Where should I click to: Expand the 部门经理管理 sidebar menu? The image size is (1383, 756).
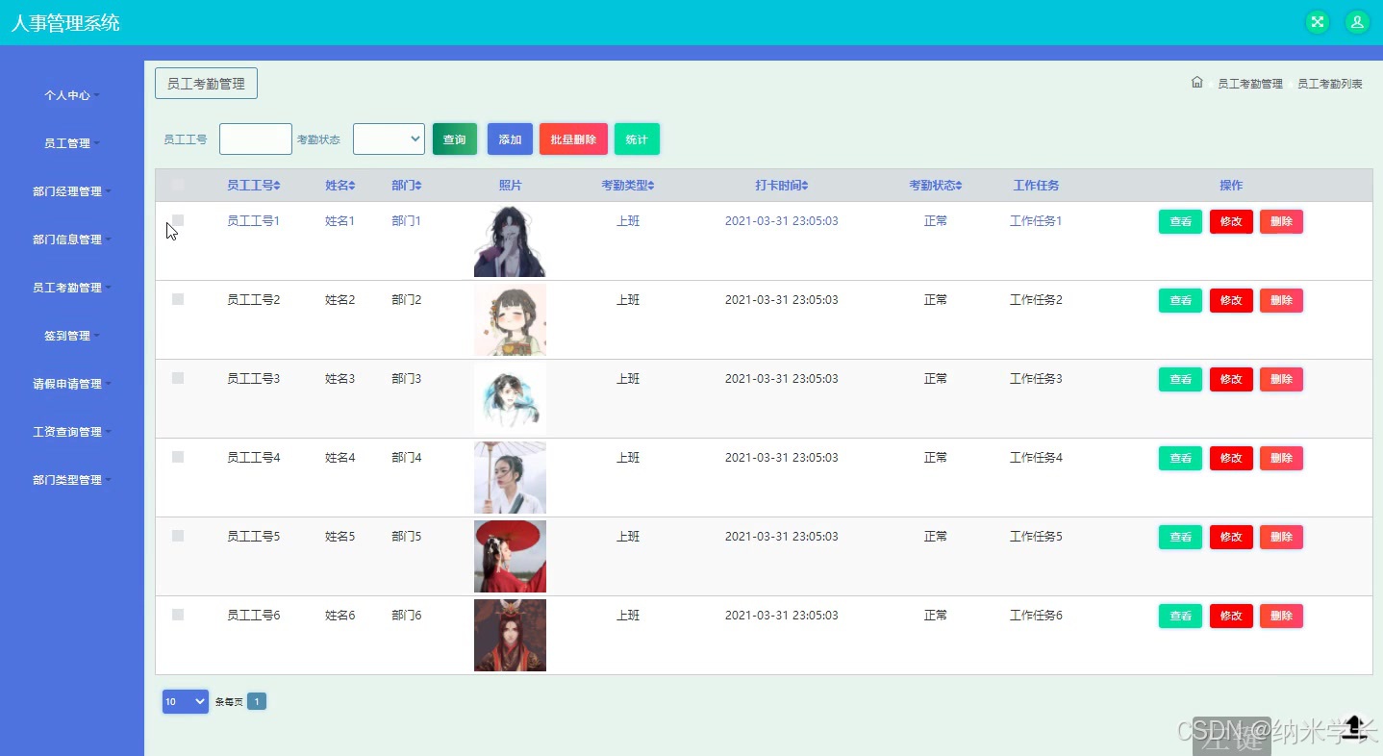pos(70,191)
